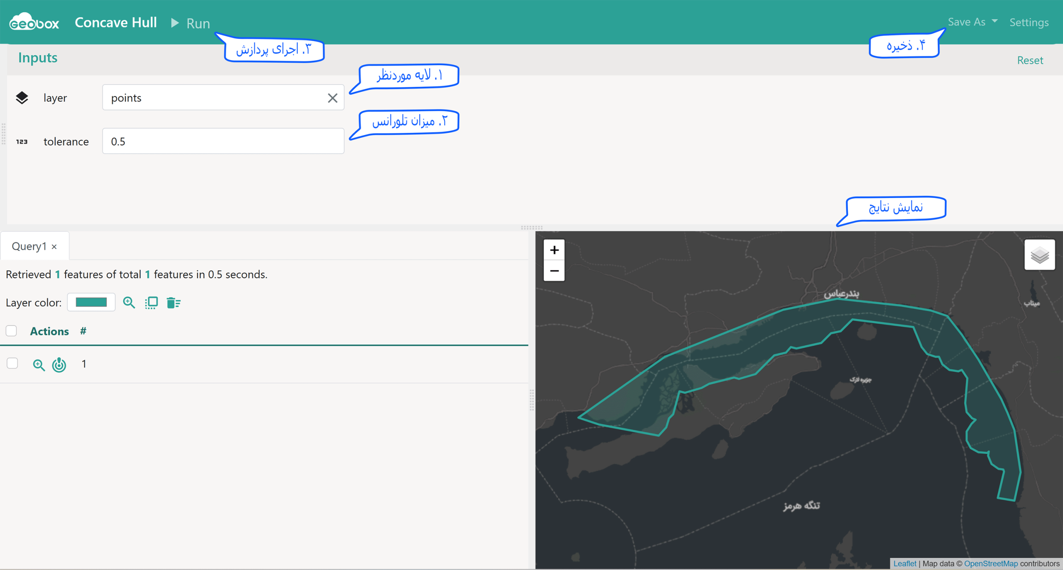Click the delete layer trash icon
Image resolution: width=1063 pixels, height=570 pixels.
173,303
